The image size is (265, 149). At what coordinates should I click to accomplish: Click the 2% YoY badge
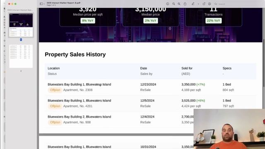(151, 21)
